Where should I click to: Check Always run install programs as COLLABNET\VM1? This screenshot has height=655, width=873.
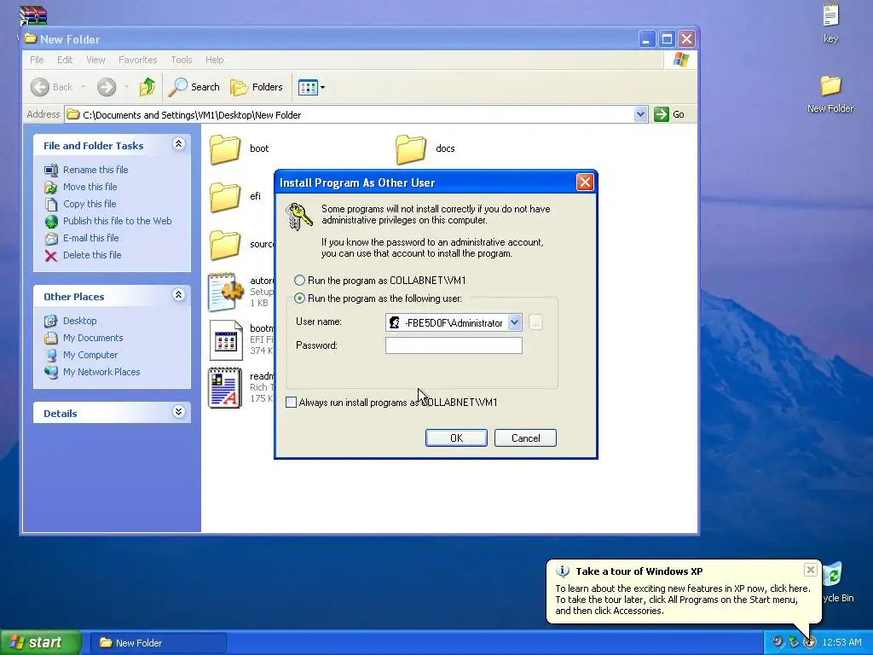[x=292, y=403]
